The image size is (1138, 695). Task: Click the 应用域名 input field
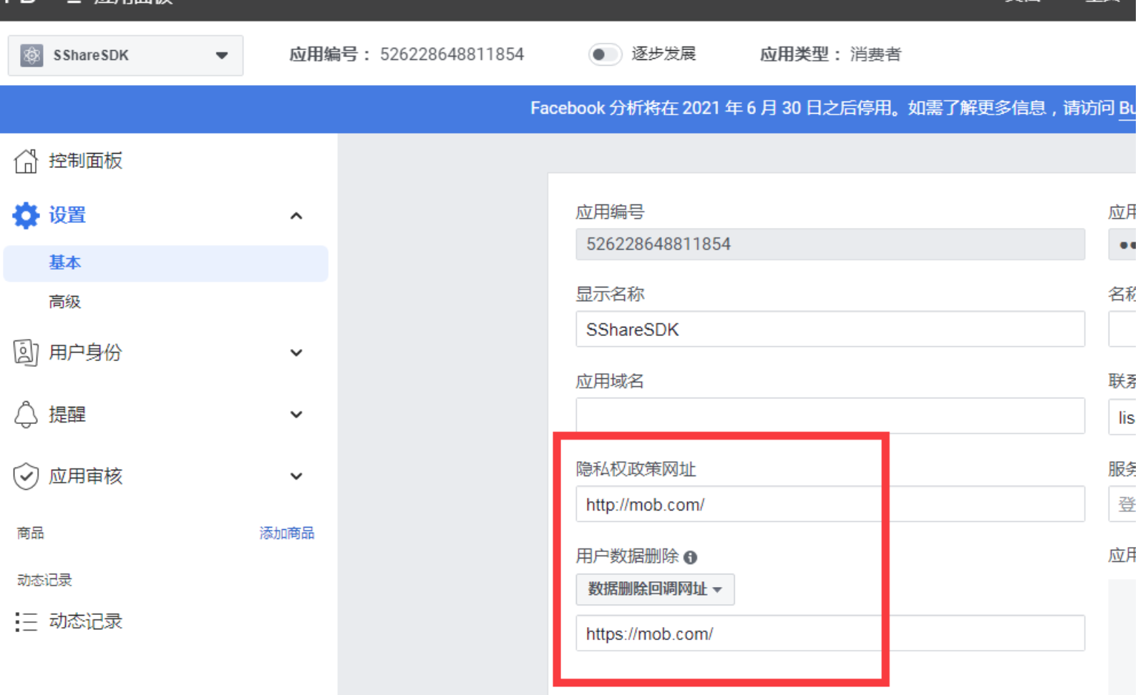[x=829, y=416]
